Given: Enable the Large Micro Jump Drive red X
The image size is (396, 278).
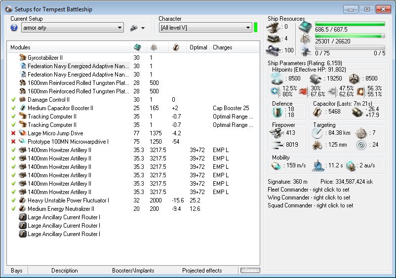Looking at the screenshot, I should point(13,133).
